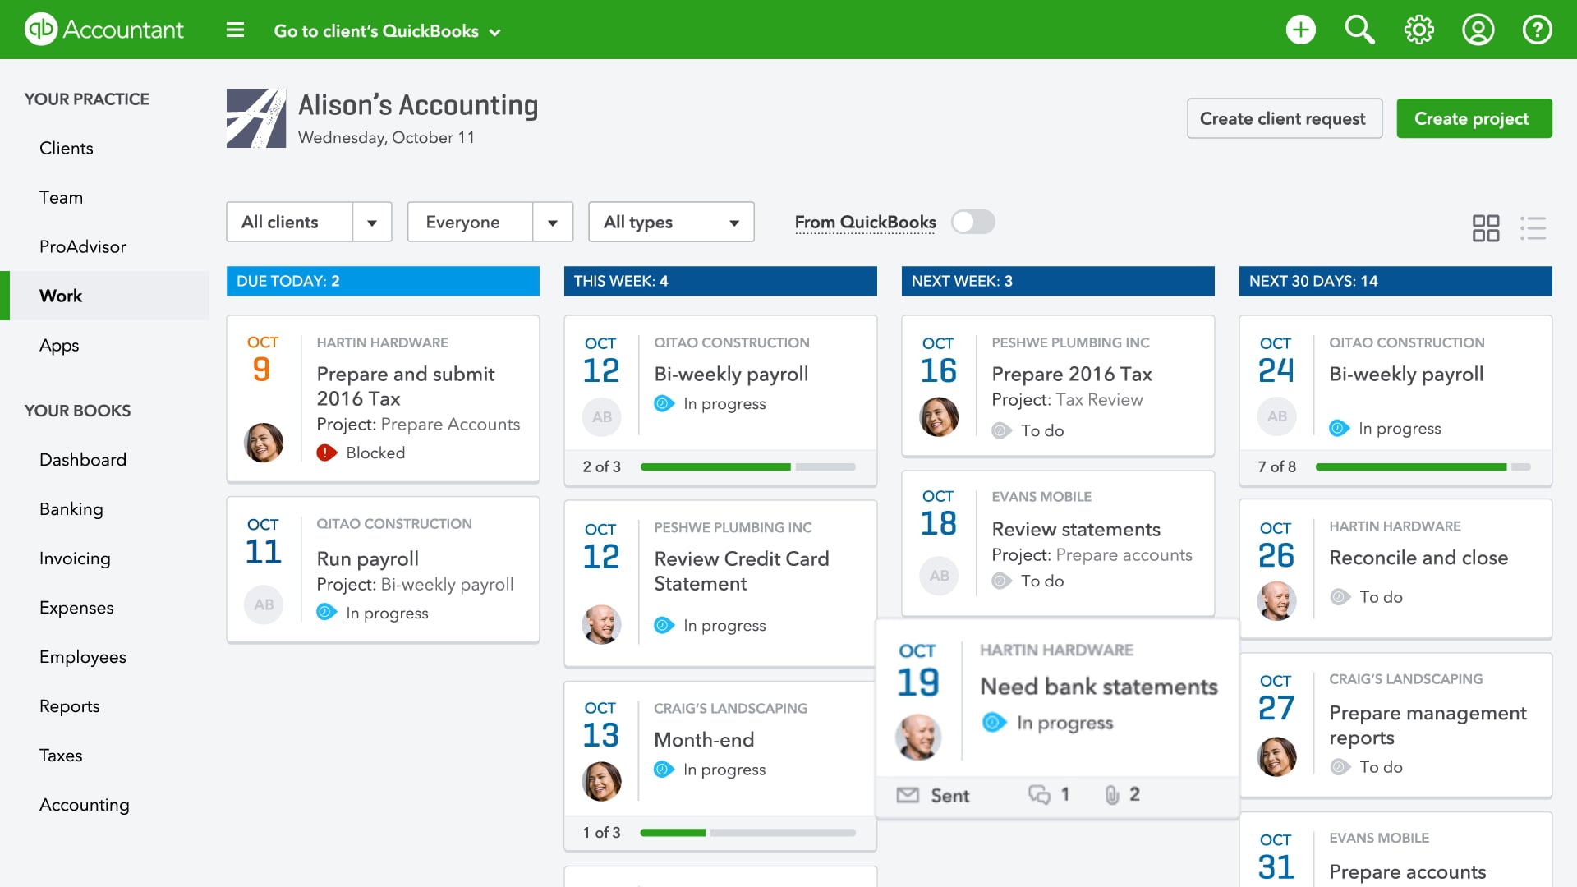
Task: Click Create client request button
Action: [1284, 118]
